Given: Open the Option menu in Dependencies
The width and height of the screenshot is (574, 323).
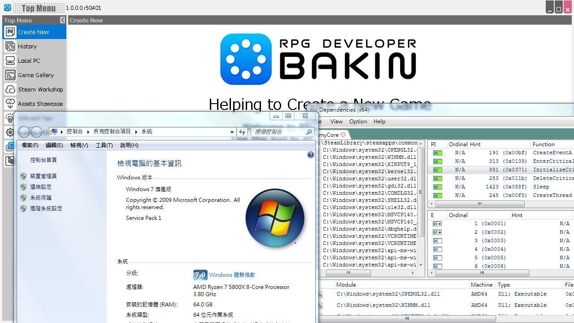Looking at the screenshot, I should [x=358, y=122].
